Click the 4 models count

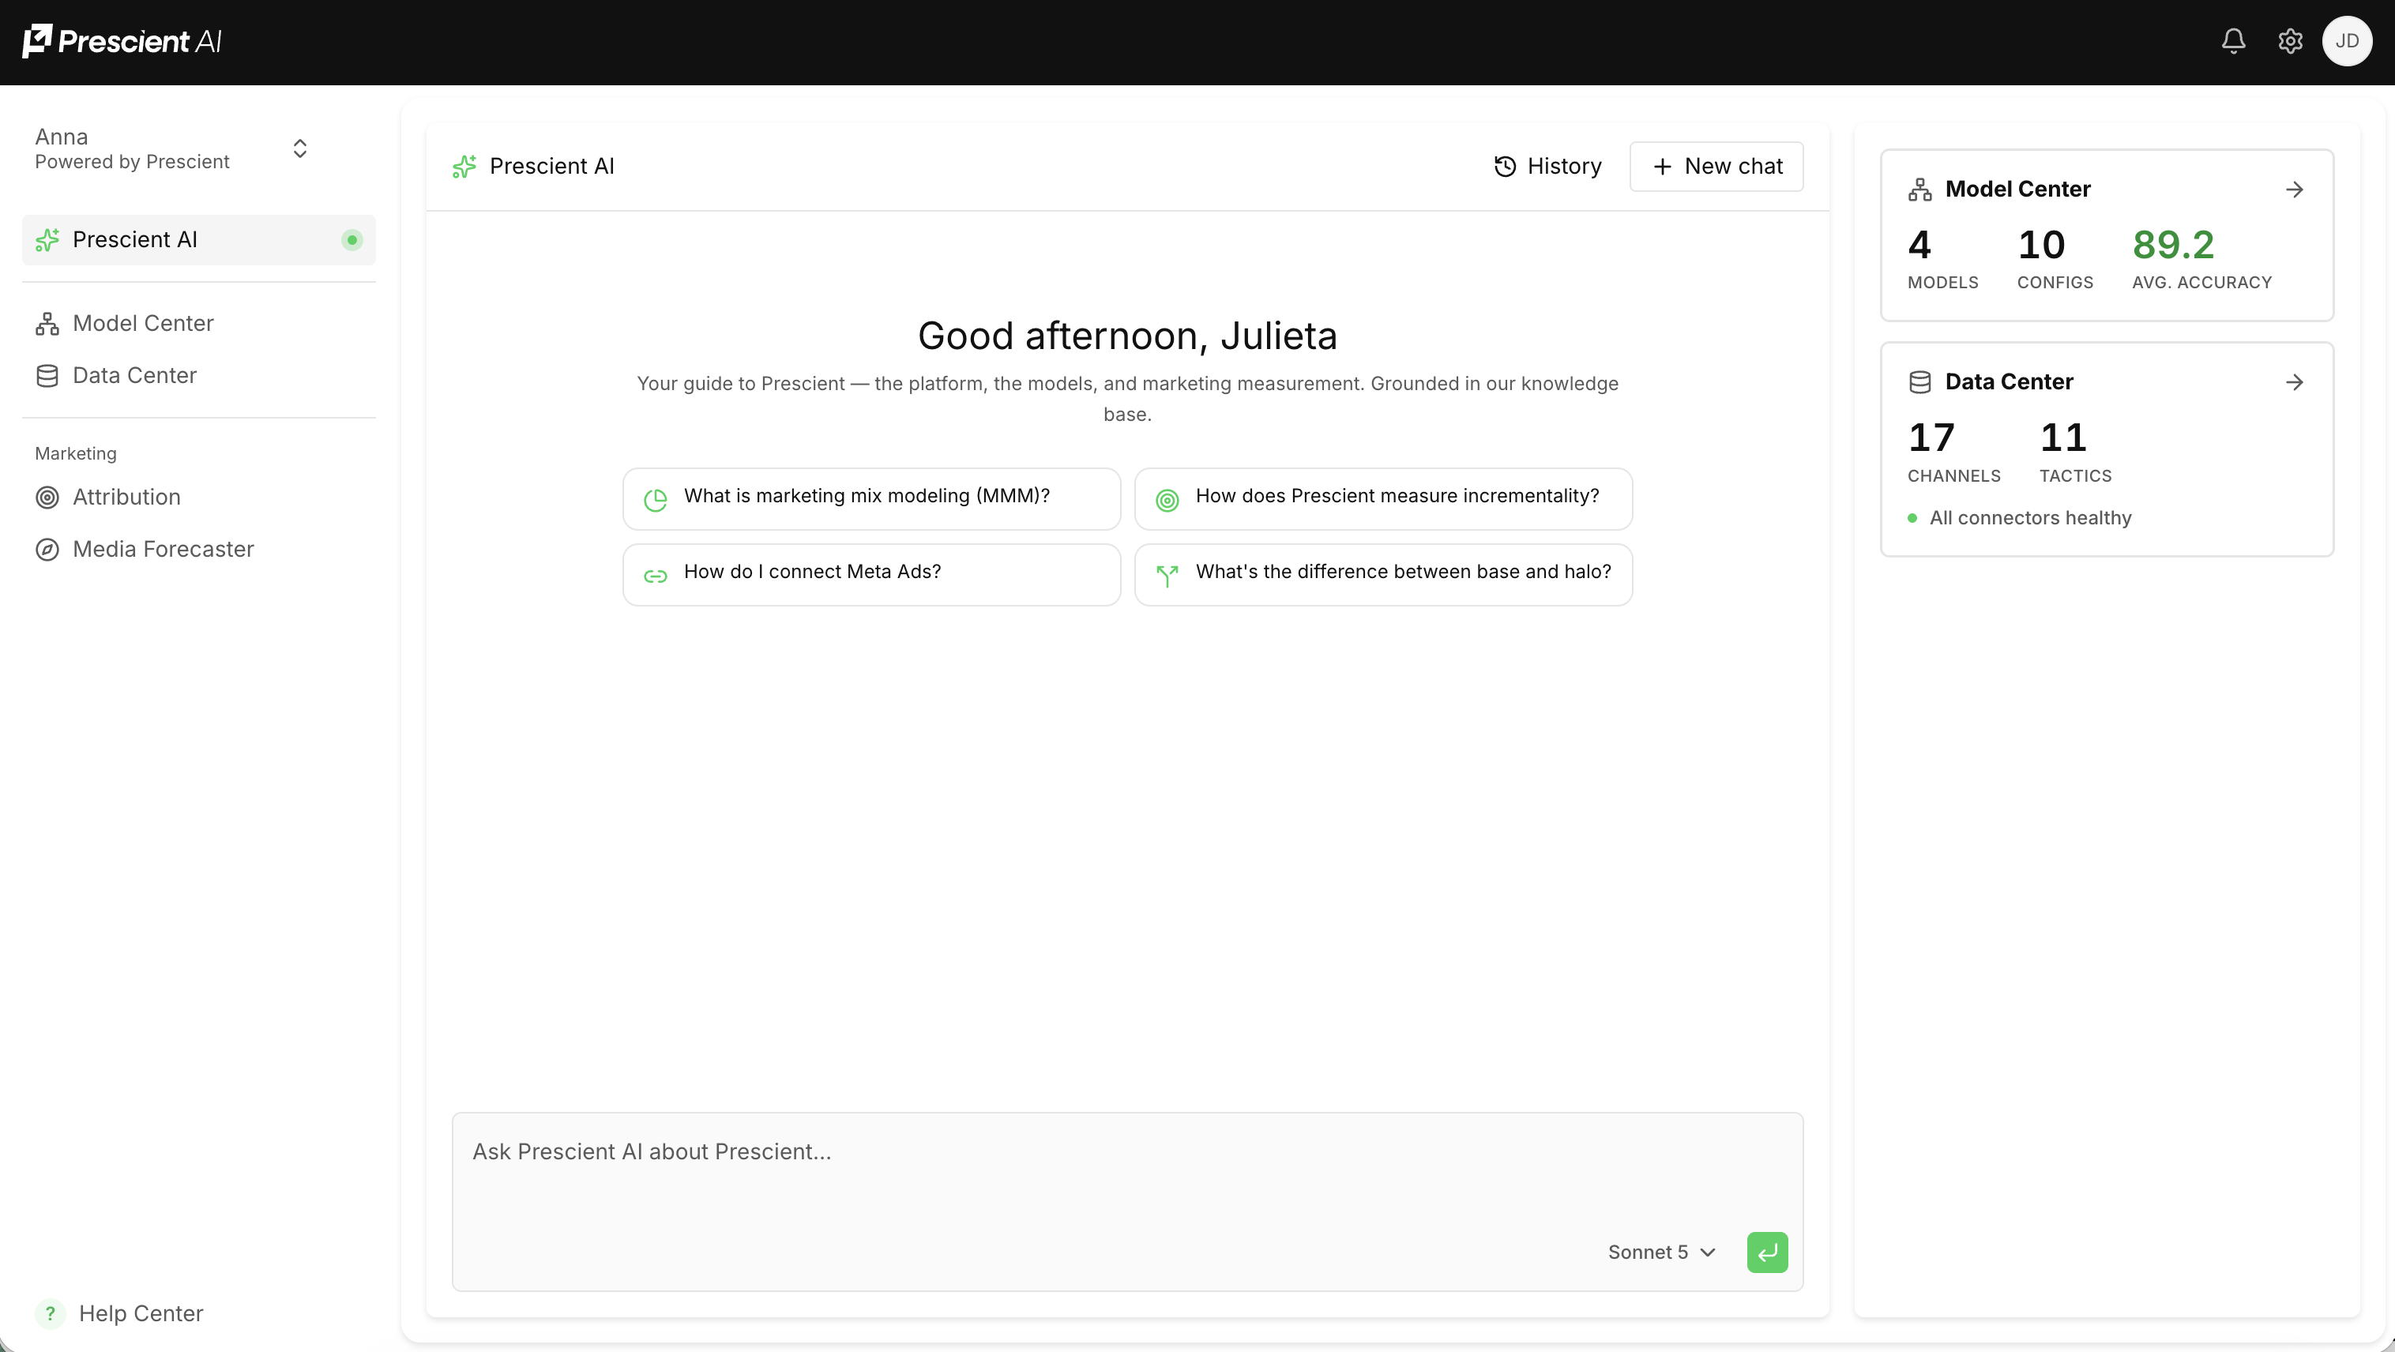[x=1919, y=246]
